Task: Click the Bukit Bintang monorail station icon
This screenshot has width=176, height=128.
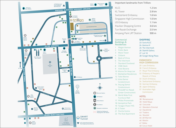Action: [x=30, y=123]
